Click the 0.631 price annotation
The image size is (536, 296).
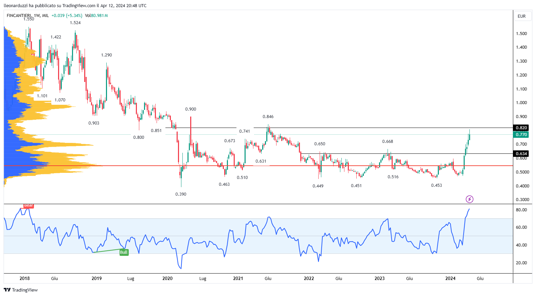[261, 161]
